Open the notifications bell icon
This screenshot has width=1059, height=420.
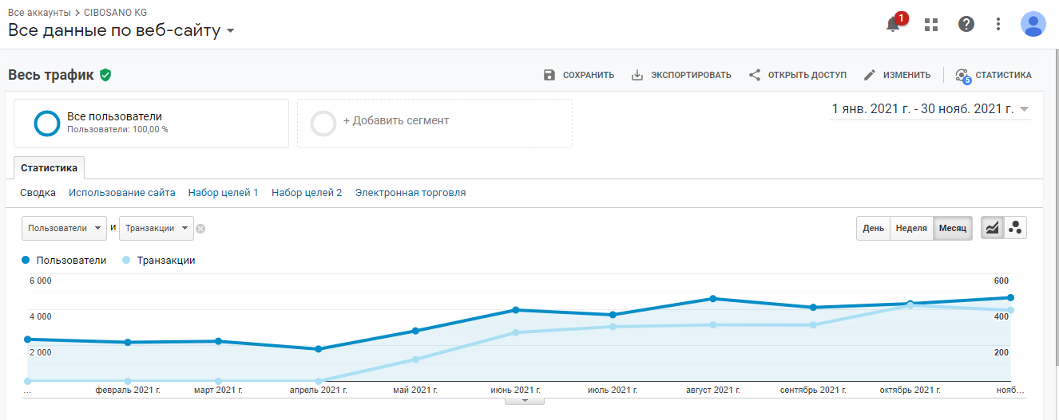pyautogui.click(x=894, y=24)
